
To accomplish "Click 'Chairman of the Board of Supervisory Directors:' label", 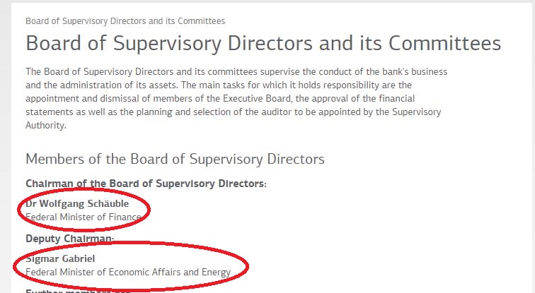I will 146,184.
